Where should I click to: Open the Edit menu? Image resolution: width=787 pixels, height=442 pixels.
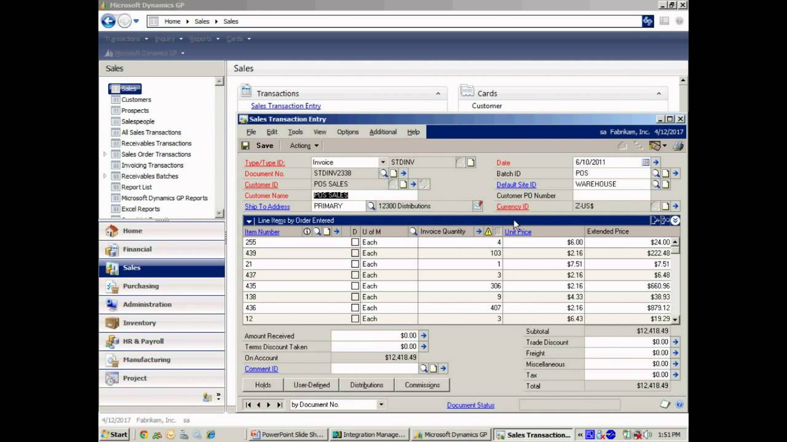(272, 132)
